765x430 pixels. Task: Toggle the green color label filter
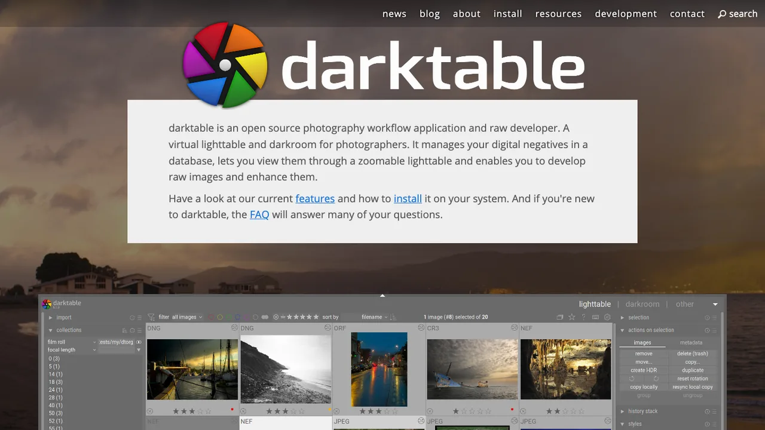pos(229,317)
